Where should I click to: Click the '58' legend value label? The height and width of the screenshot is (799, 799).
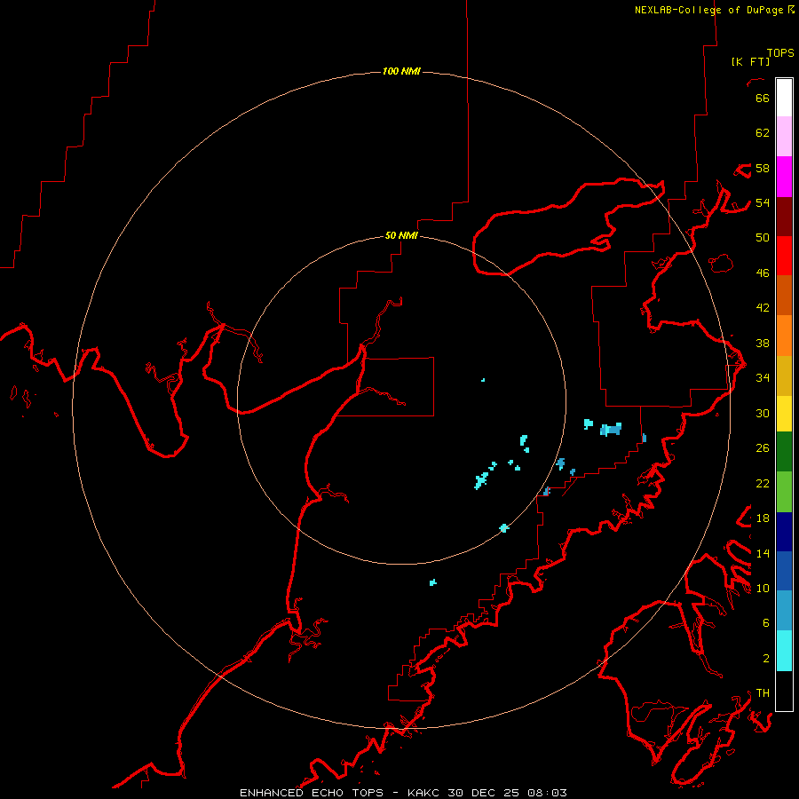tap(763, 168)
